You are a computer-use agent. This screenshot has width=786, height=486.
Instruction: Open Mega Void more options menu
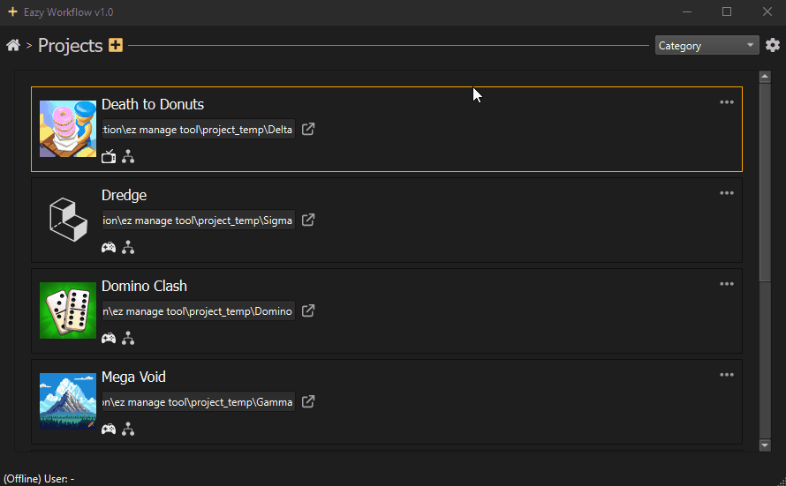[x=726, y=375]
